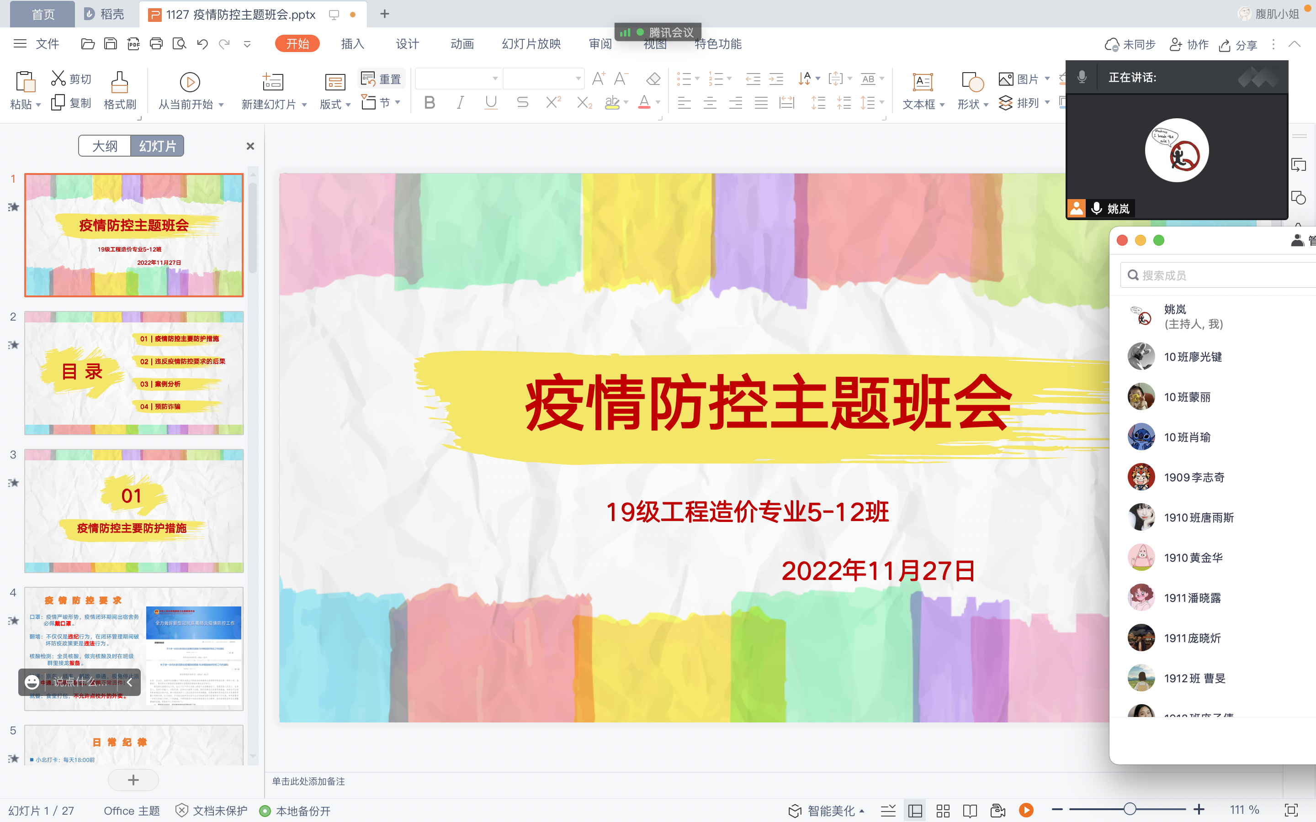Click the Print icon in quick toolbar
The image size is (1316, 822).
(156, 44)
